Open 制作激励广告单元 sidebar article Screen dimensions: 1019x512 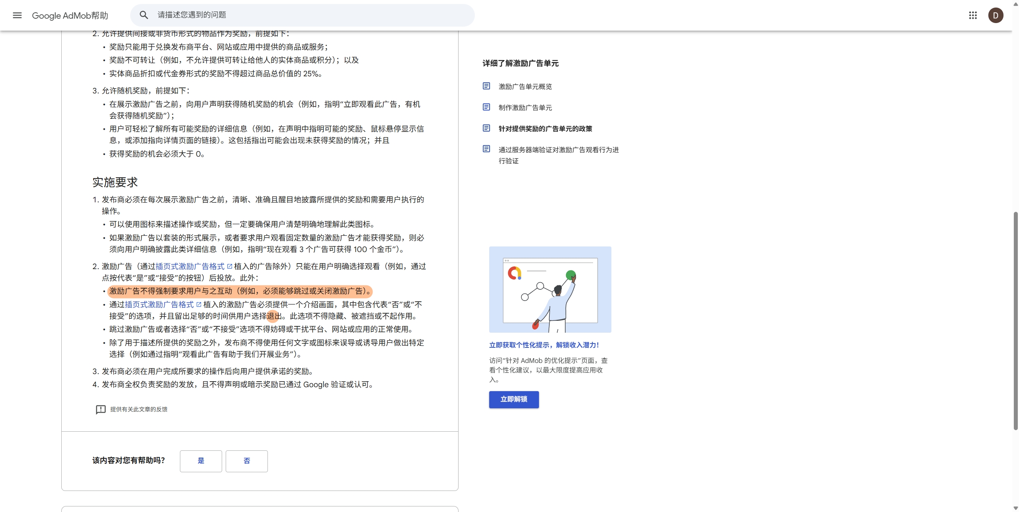[x=525, y=108]
